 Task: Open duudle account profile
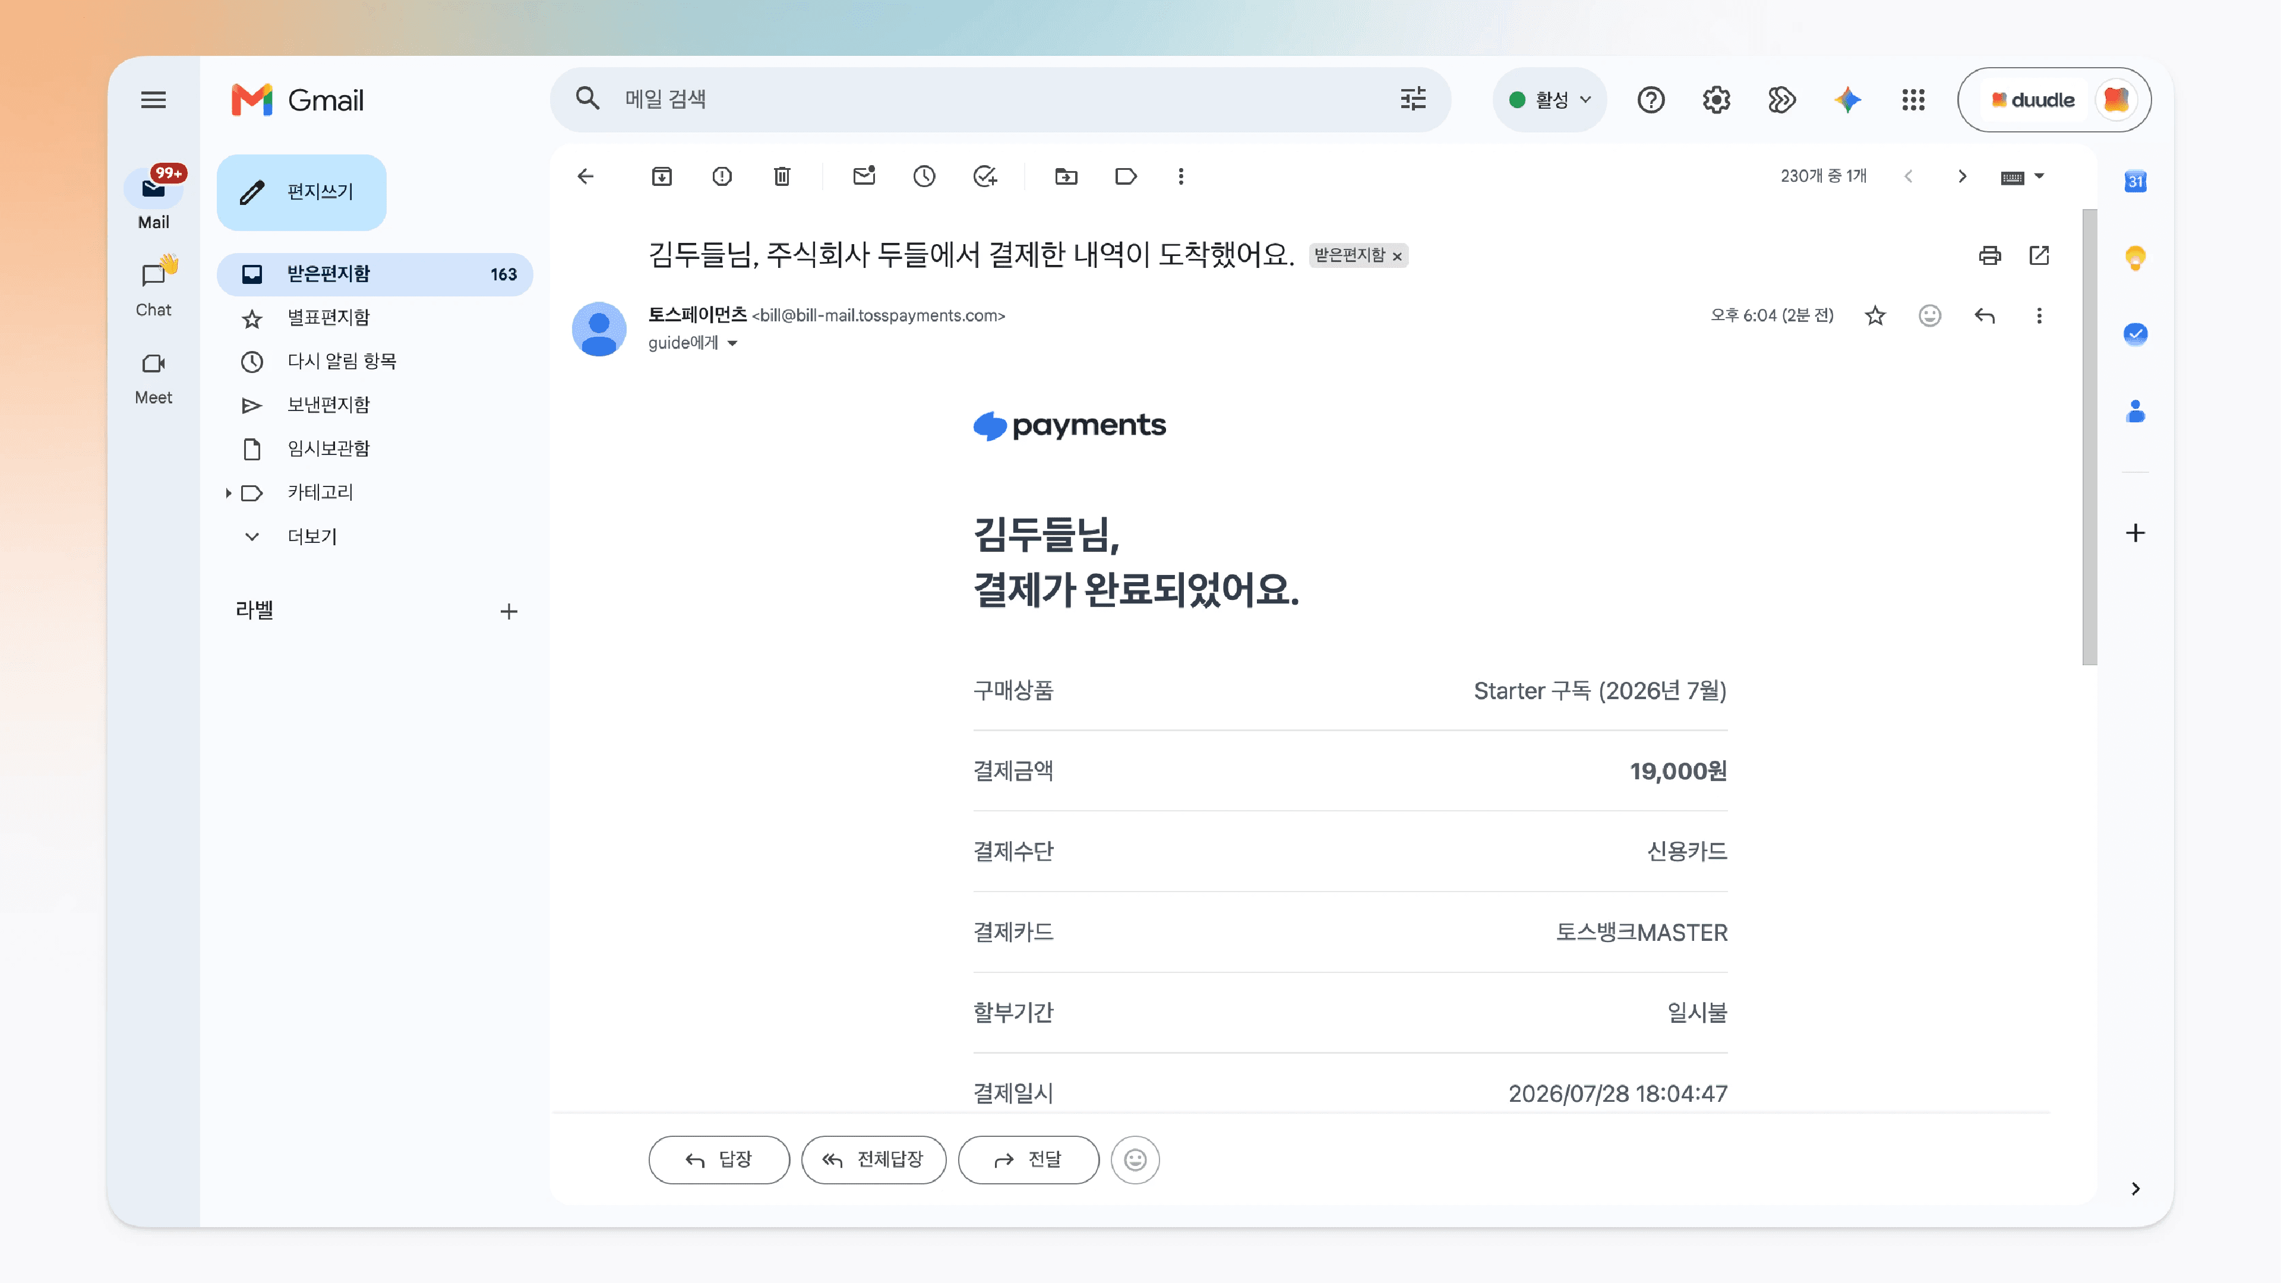(2053, 100)
